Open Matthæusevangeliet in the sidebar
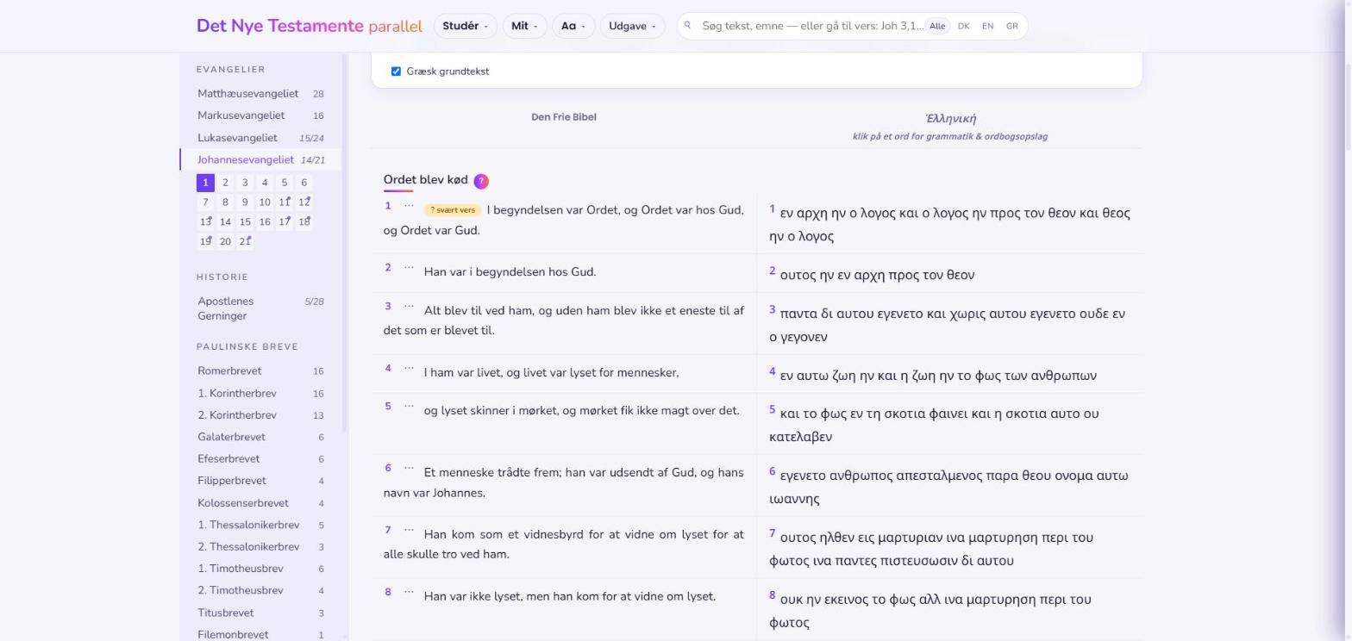The height and width of the screenshot is (641, 1352). (x=260, y=94)
